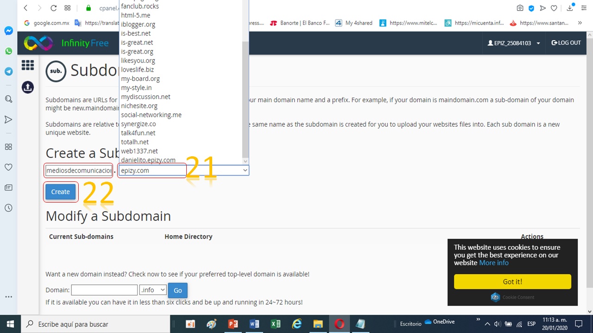This screenshot has height=333, width=593.
Task: Select danielito.epizy.com from the list
Action: (148, 160)
